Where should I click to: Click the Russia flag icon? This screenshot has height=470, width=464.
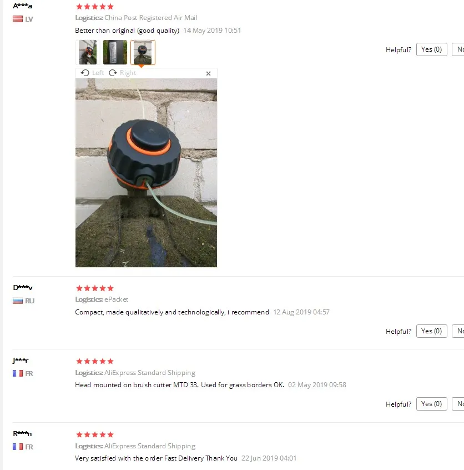click(18, 301)
